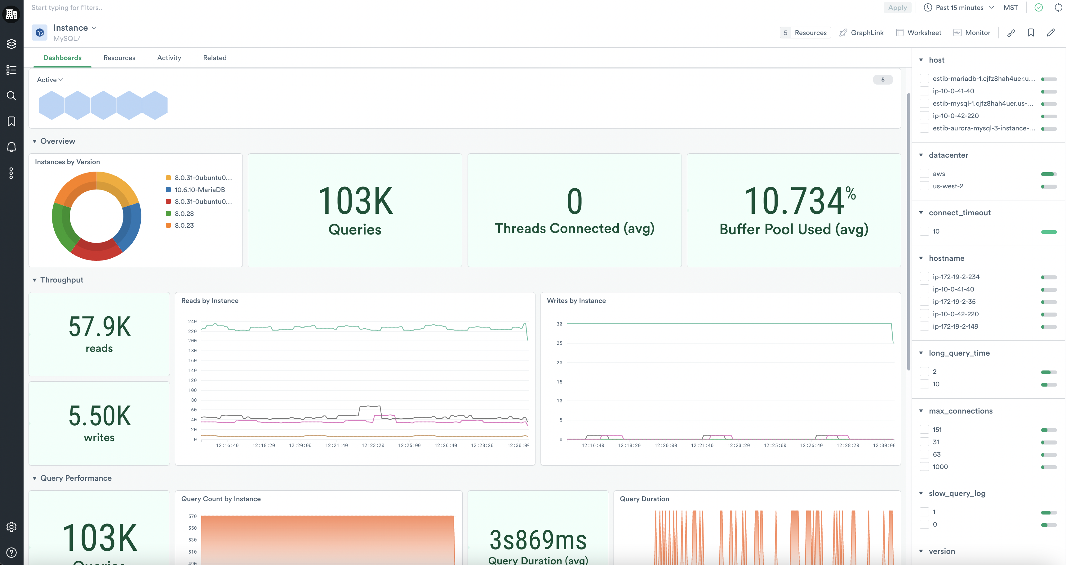
Task: Click the pencil edit icon at top right
Action: coord(1050,33)
